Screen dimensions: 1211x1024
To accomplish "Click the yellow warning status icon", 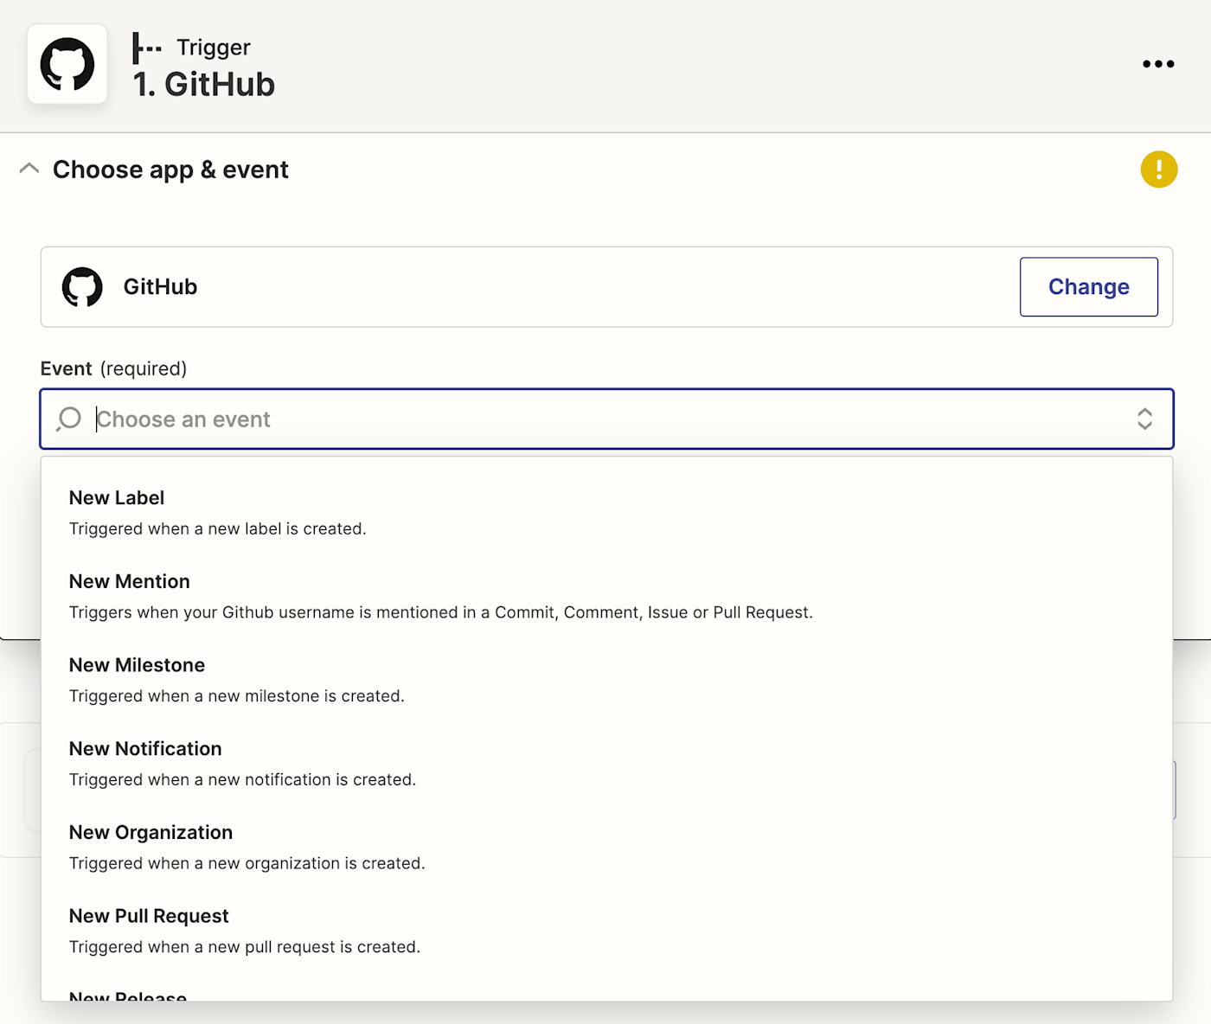I will [1158, 170].
